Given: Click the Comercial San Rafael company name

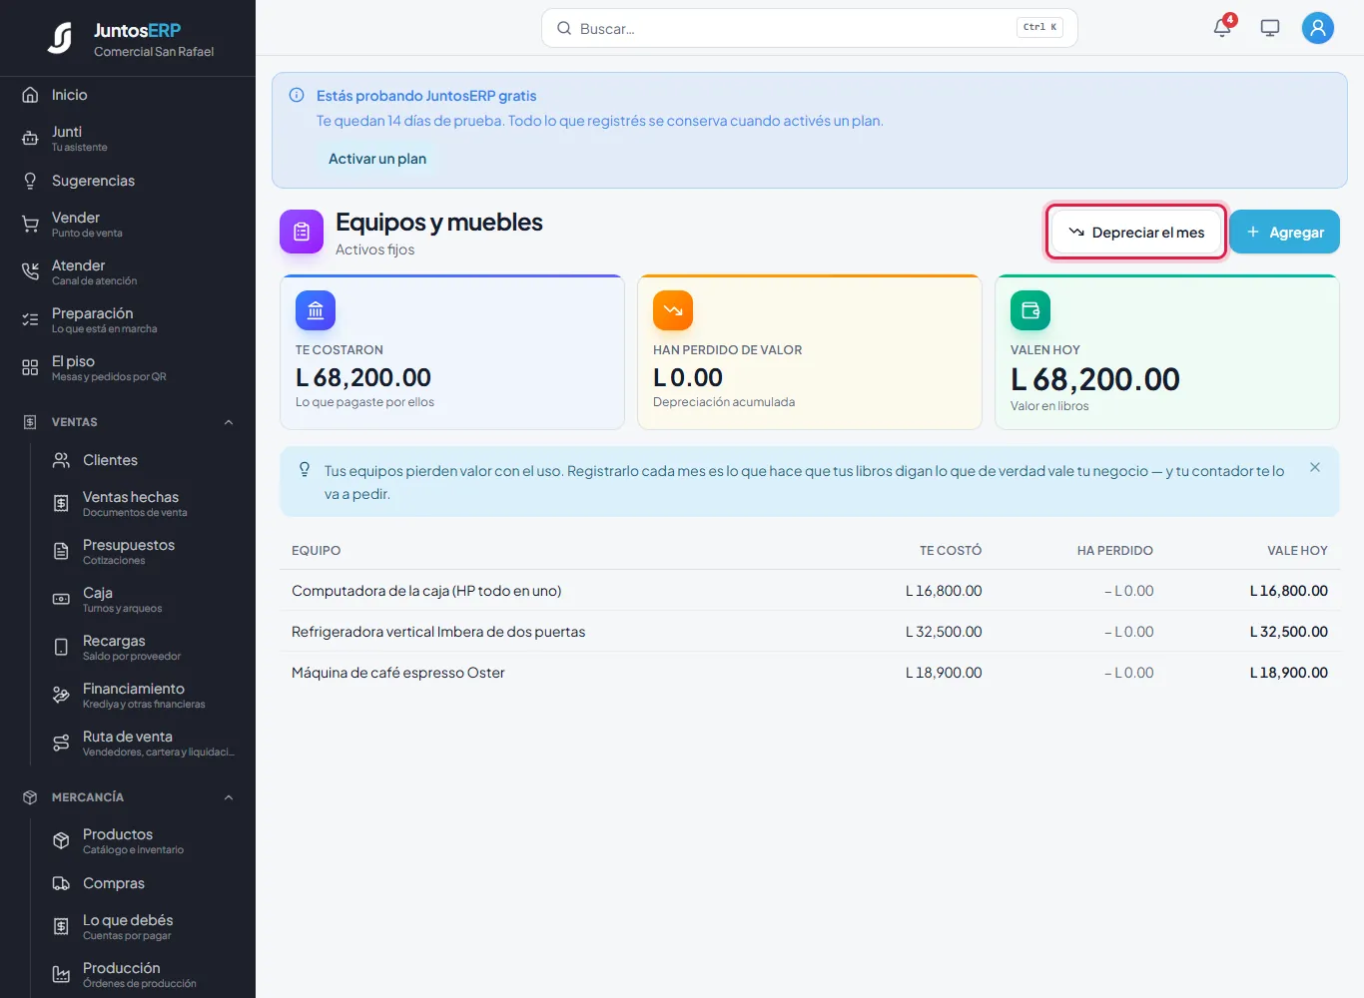Looking at the screenshot, I should coord(154,52).
